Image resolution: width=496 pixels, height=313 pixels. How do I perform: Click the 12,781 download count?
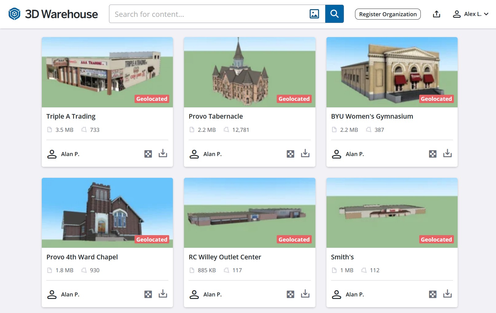240,130
